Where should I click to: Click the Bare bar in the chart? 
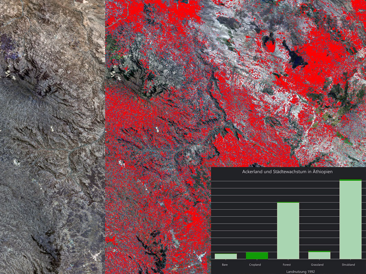click(x=226, y=256)
